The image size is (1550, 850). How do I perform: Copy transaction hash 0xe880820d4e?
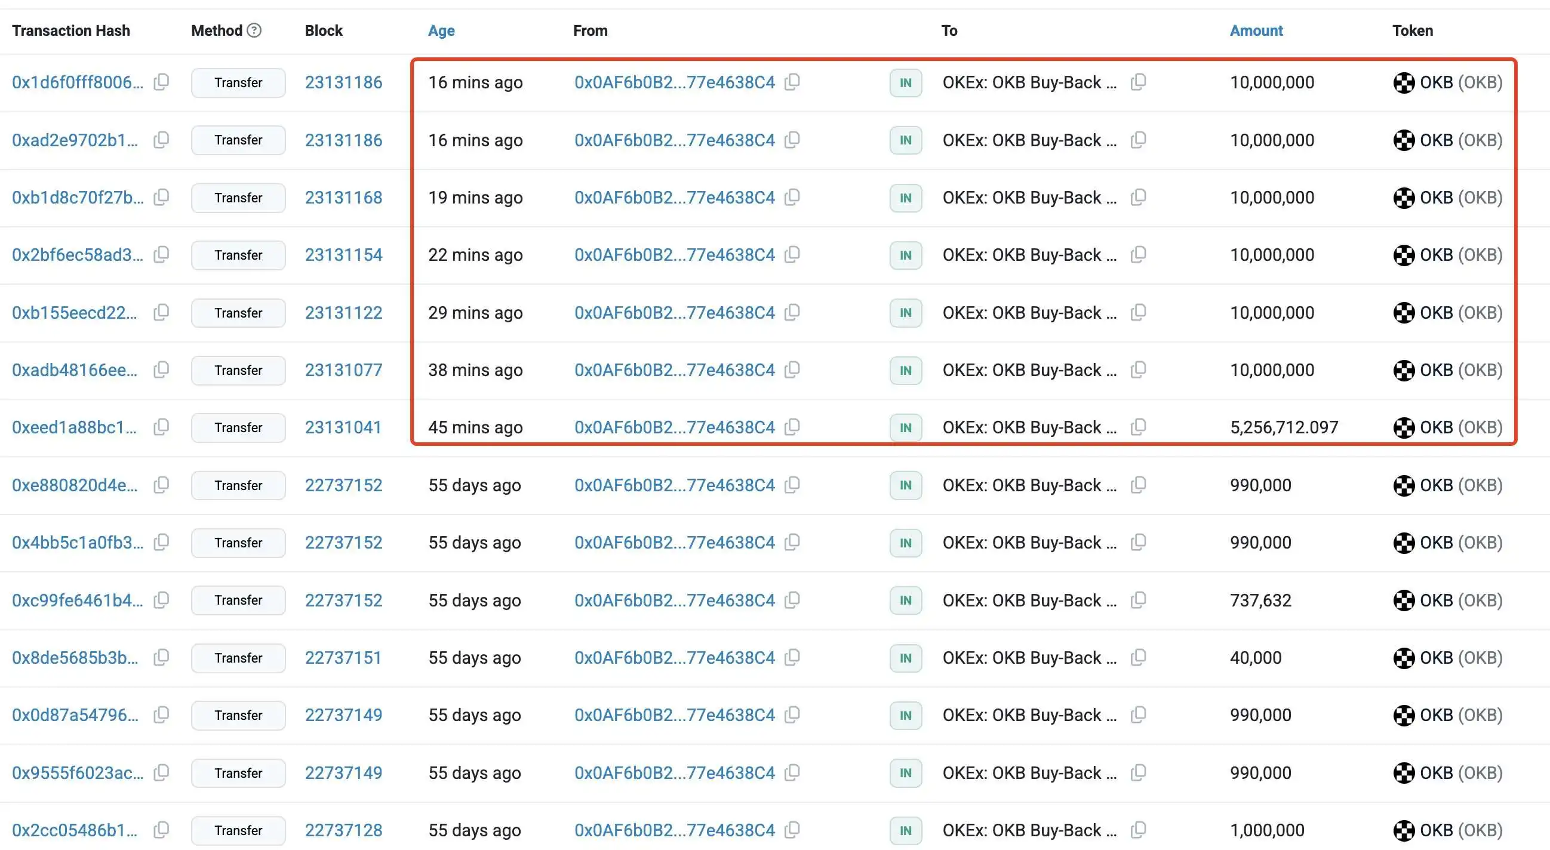point(161,485)
